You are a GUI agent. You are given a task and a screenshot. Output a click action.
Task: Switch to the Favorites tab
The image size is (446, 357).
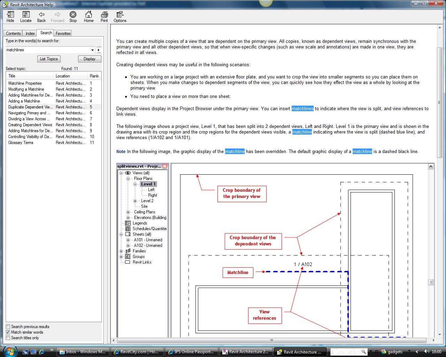pos(63,33)
